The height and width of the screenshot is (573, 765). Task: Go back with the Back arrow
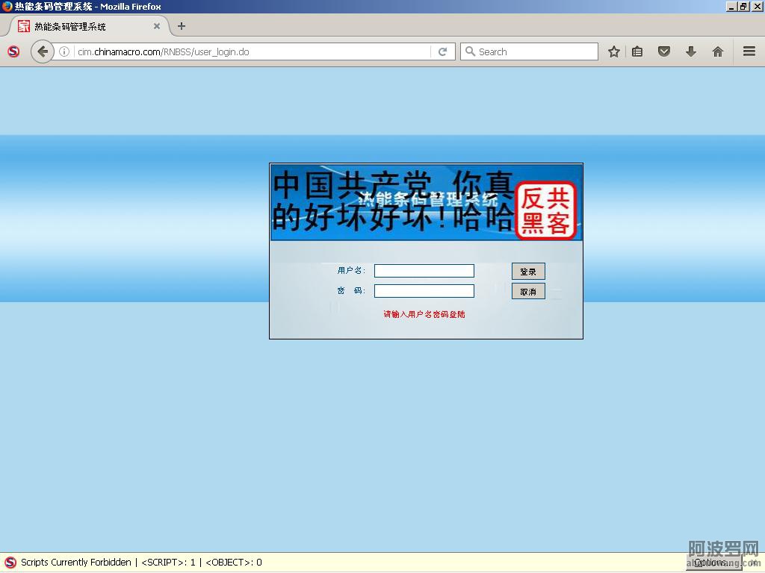point(43,51)
